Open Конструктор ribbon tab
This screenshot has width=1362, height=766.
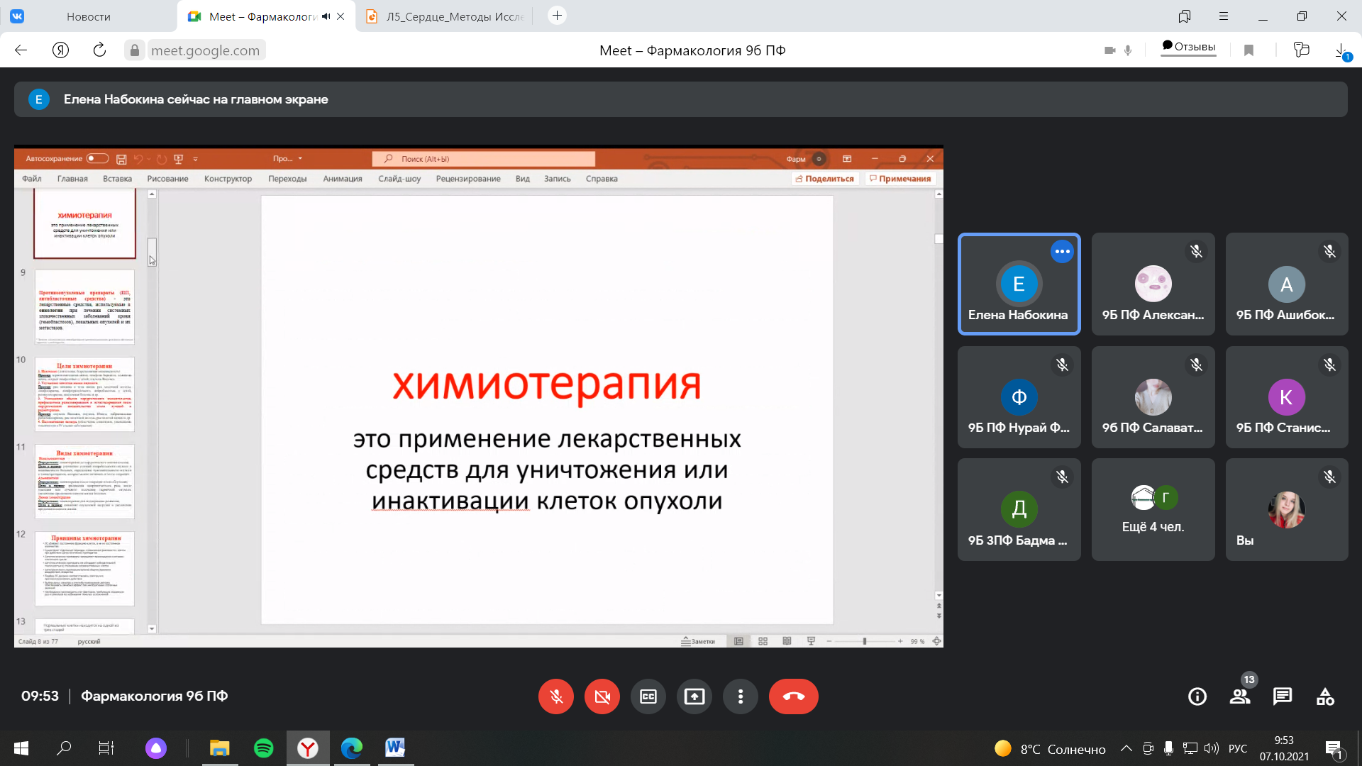point(228,179)
